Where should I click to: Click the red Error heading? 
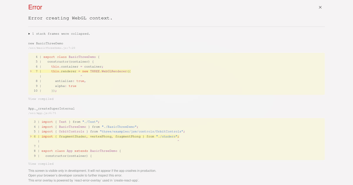point(35,7)
